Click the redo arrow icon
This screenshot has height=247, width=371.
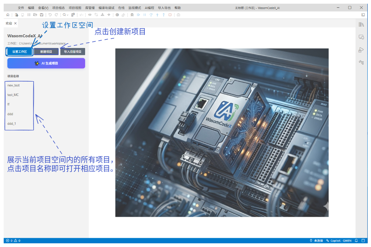[56, 15]
